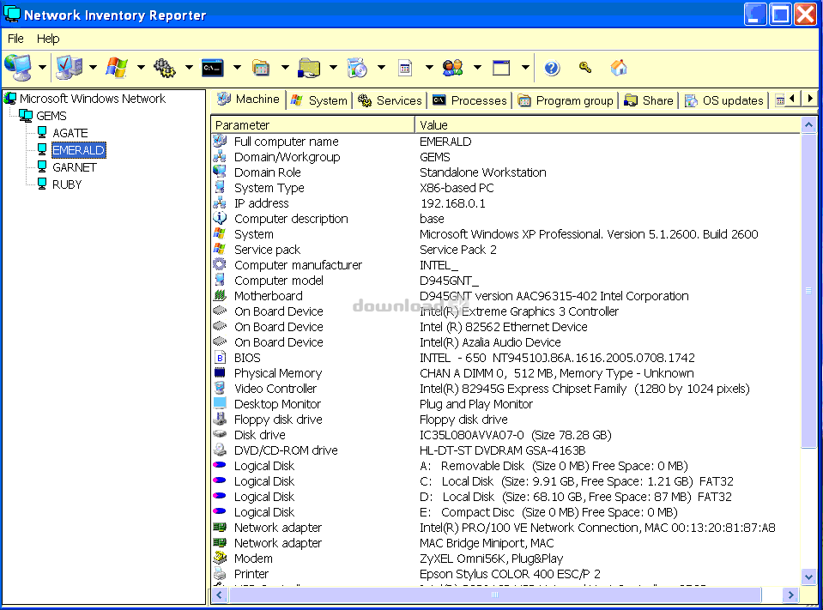Click the gold key toolbar icon
The image size is (823, 610).
point(585,67)
